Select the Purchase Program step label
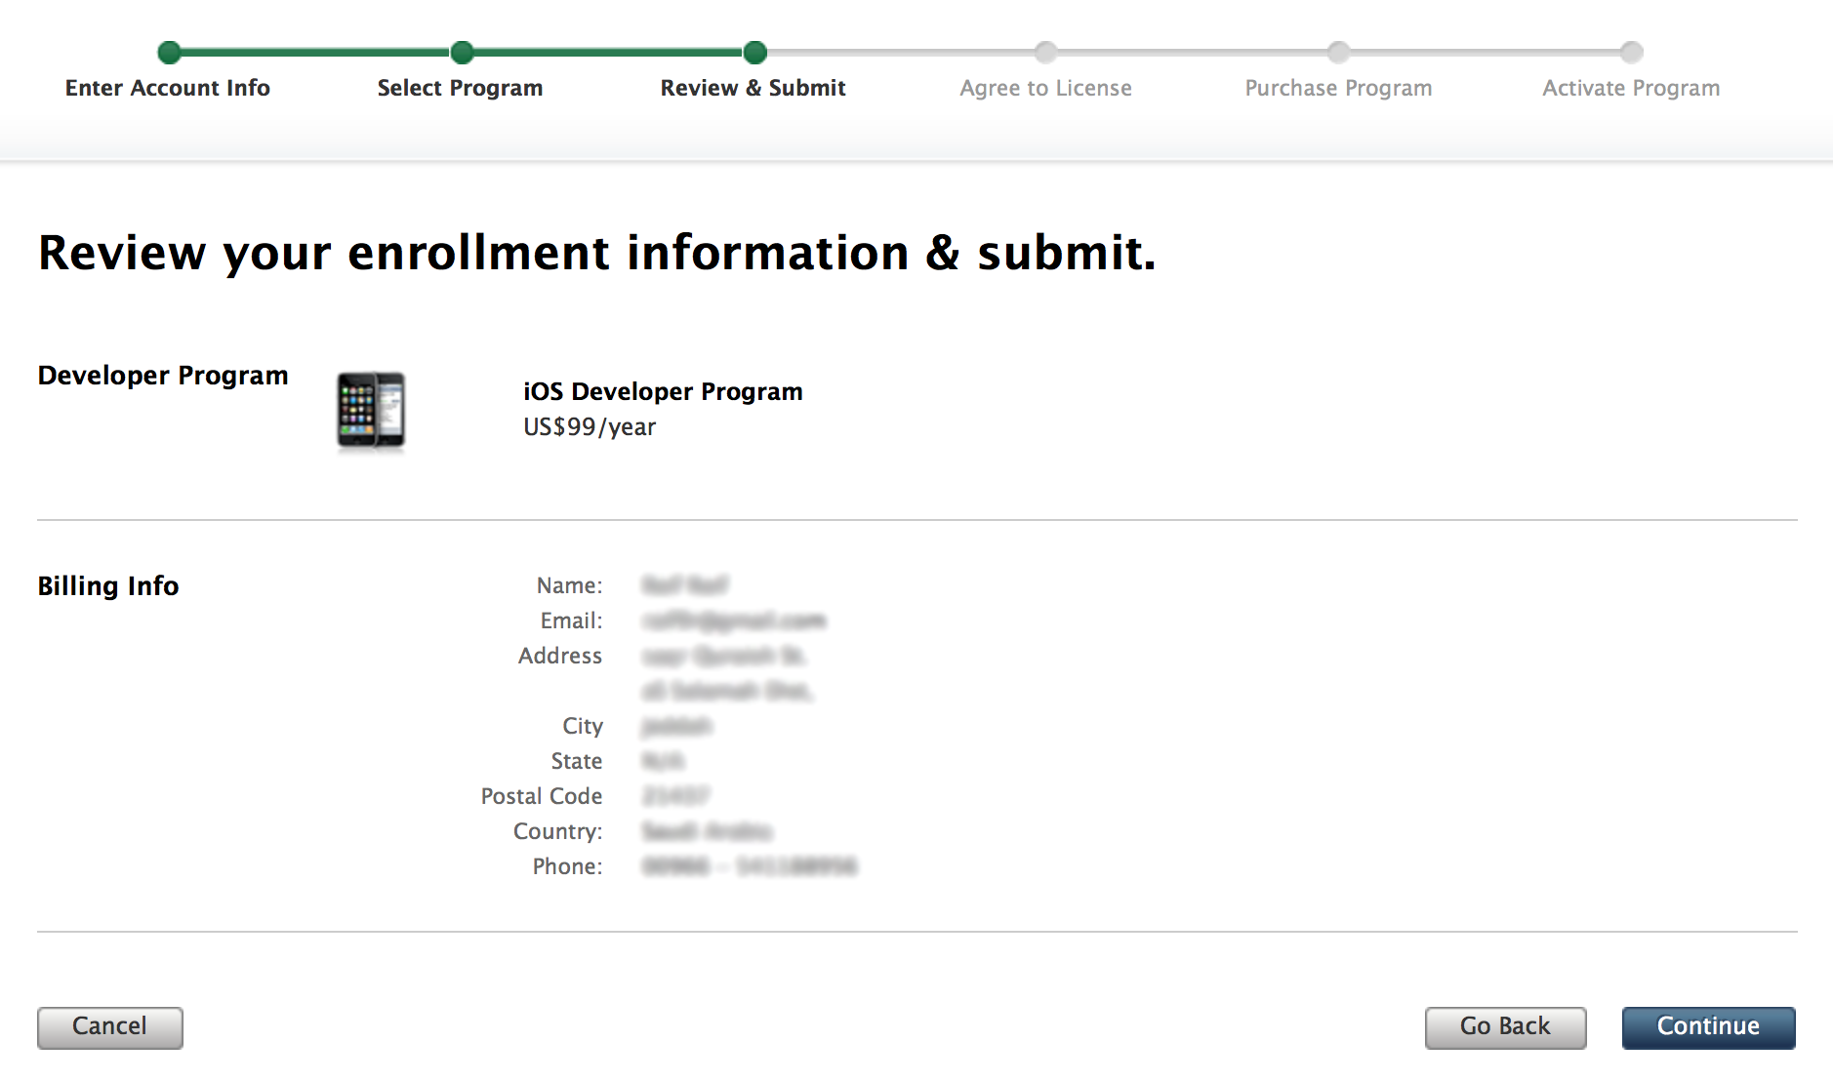This screenshot has height=1081, width=1833. pyautogui.click(x=1338, y=88)
